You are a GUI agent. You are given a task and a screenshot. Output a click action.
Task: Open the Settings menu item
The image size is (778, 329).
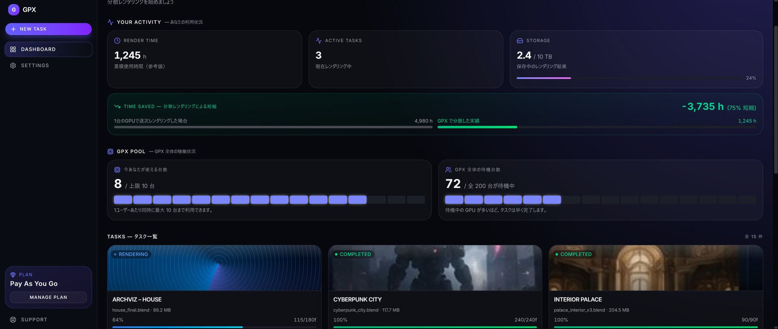48,65
